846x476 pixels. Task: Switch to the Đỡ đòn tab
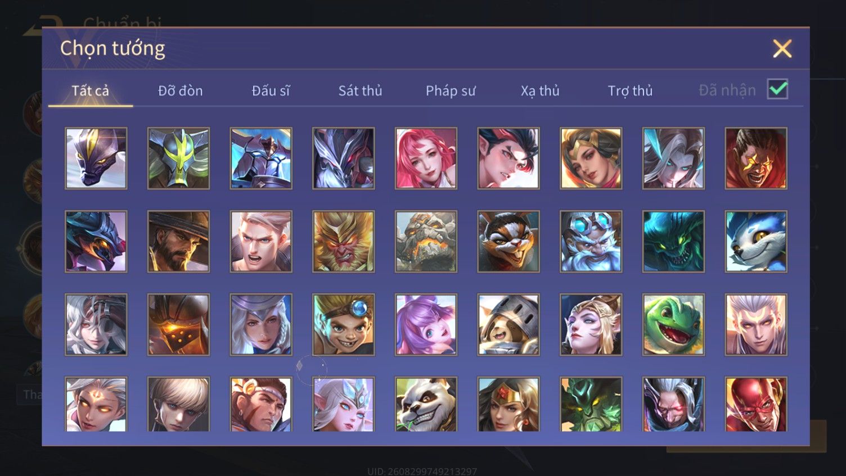click(180, 90)
